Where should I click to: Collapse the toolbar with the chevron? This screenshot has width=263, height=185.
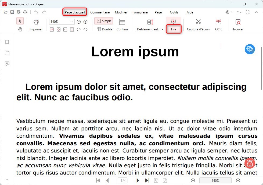(256, 12)
